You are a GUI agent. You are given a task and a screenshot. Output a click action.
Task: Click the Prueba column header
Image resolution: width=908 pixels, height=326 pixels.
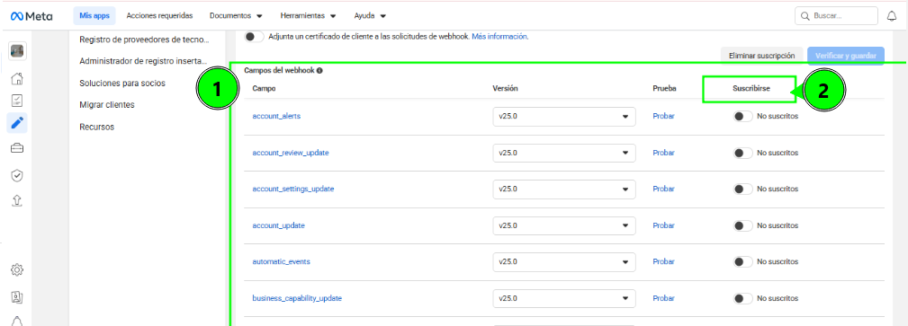coord(664,89)
